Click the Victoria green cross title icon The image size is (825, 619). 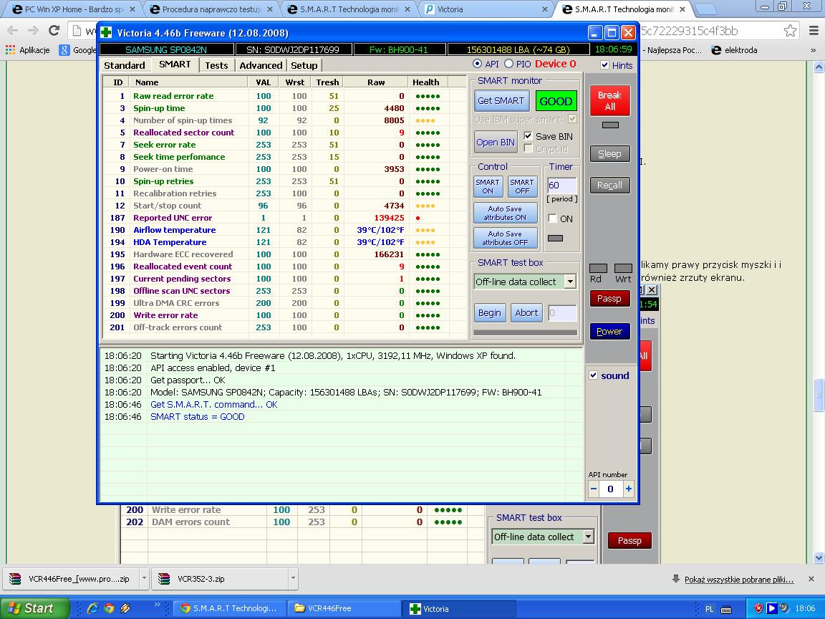(106, 33)
